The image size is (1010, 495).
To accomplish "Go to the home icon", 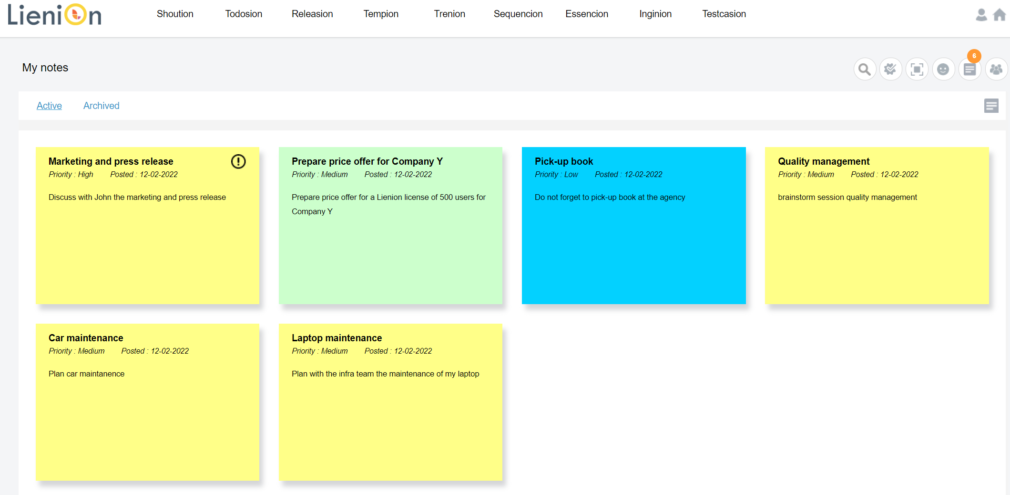I will pos(999,15).
